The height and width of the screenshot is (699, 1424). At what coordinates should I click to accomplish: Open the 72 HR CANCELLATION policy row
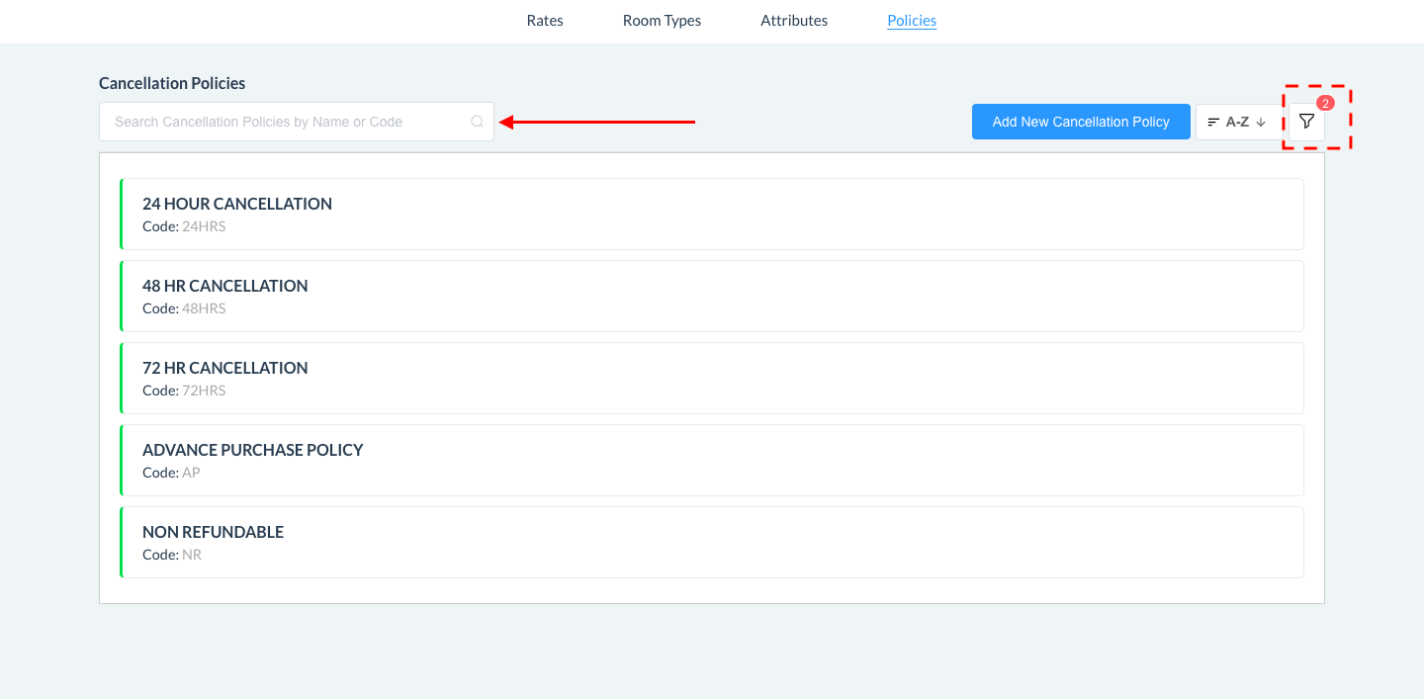pyautogui.click(x=225, y=369)
